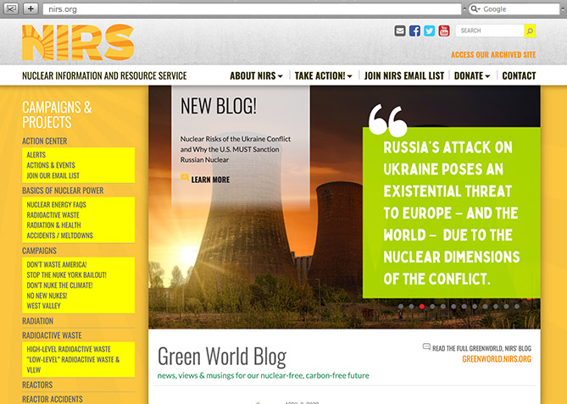
Task: Open the GREENWORLD.NIRS.ORG link
Action: [x=497, y=359]
